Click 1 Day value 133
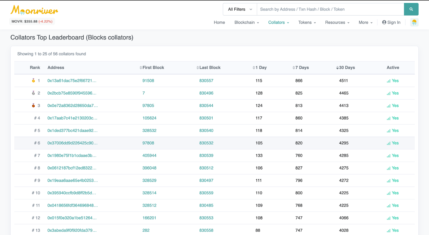This screenshot has width=429, height=235. 259,156
